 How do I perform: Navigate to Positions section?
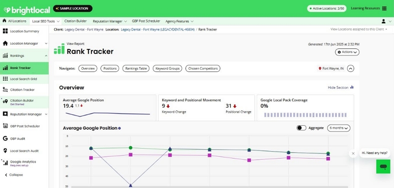(x=110, y=68)
